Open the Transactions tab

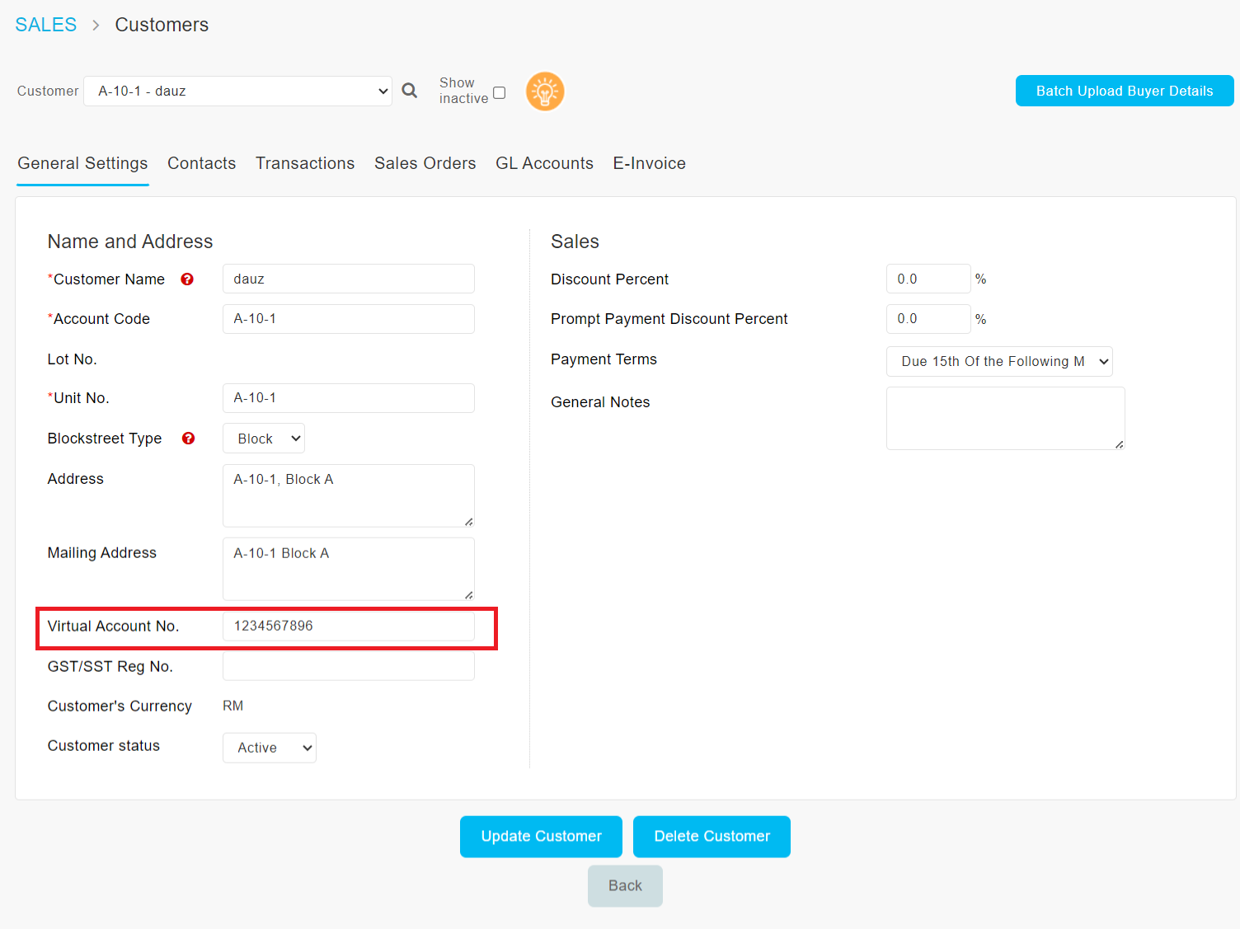305,163
